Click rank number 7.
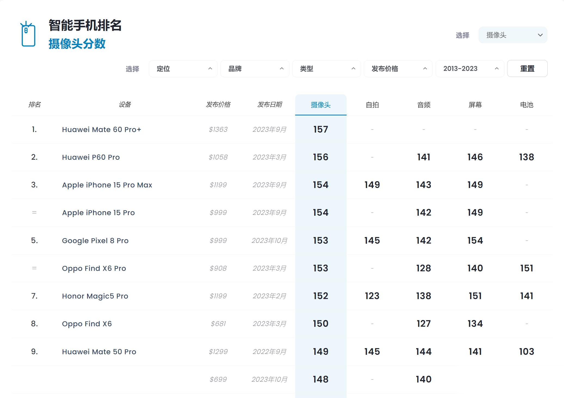This screenshot has height=398, width=564. coord(34,296)
